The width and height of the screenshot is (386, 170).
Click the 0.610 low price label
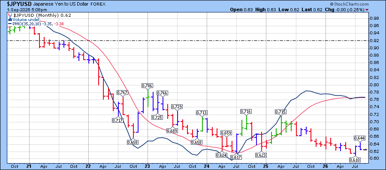click(355, 160)
